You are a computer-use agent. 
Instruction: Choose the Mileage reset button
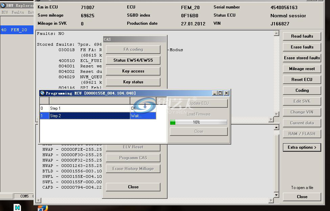pyautogui.click(x=302, y=69)
